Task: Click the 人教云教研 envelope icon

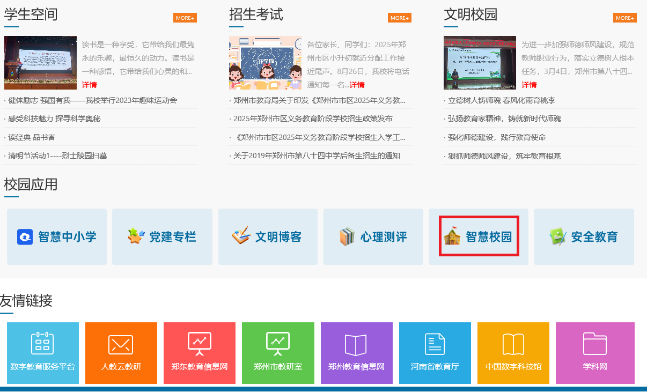Action: (121, 344)
